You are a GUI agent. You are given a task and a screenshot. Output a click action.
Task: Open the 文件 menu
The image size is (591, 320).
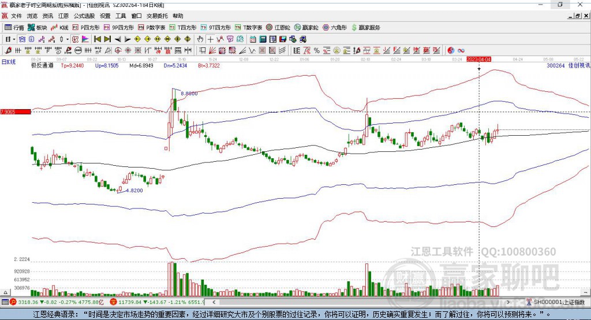(16, 16)
